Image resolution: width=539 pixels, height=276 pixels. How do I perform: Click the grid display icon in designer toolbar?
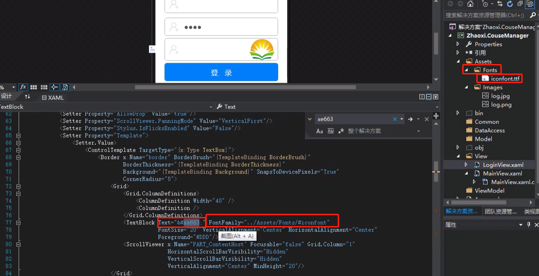pyautogui.click(x=34, y=87)
